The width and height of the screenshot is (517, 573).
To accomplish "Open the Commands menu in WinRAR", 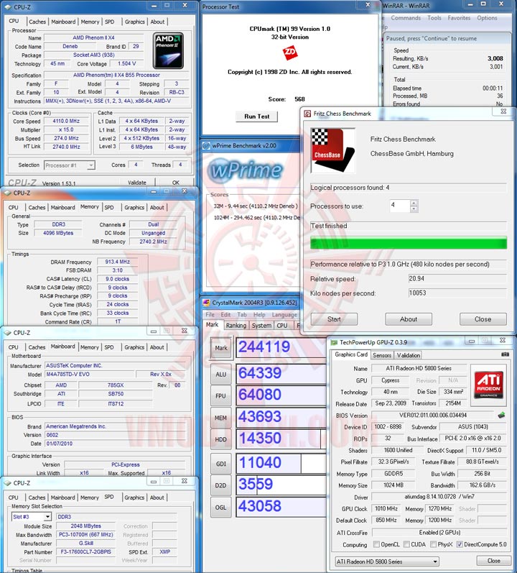I will [x=406, y=18].
